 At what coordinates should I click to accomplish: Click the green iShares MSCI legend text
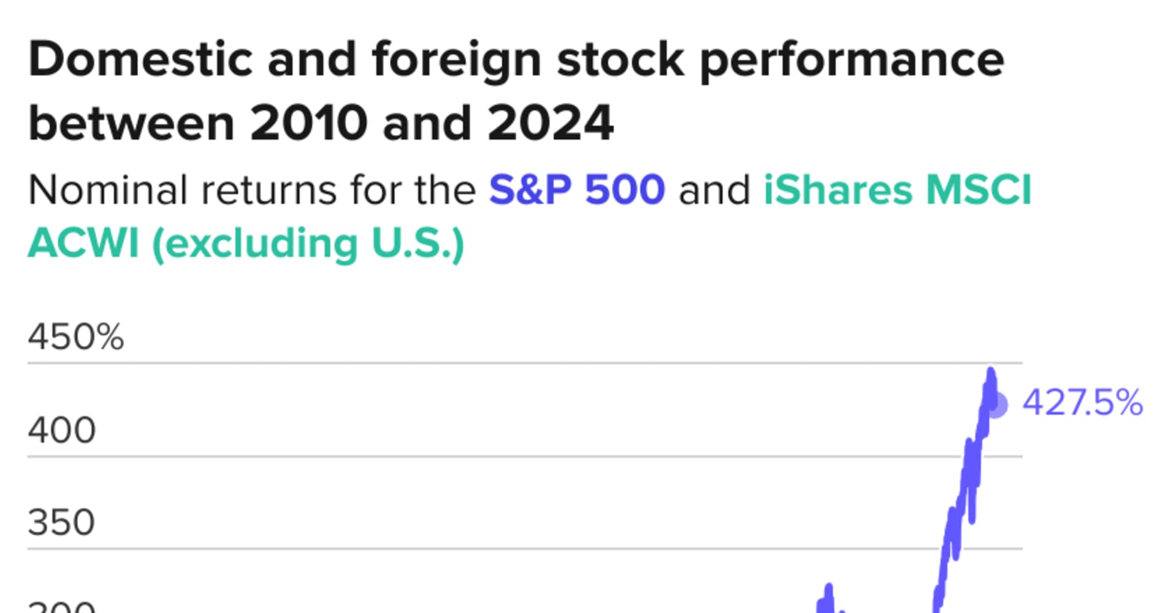tap(898, 189)
